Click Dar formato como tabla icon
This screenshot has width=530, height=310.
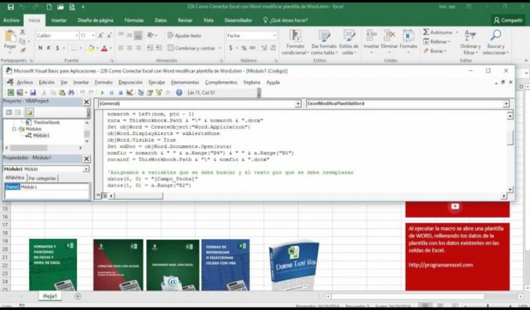pos(324,36)
